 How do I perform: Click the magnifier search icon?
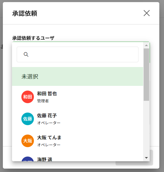tap(26, 54)
